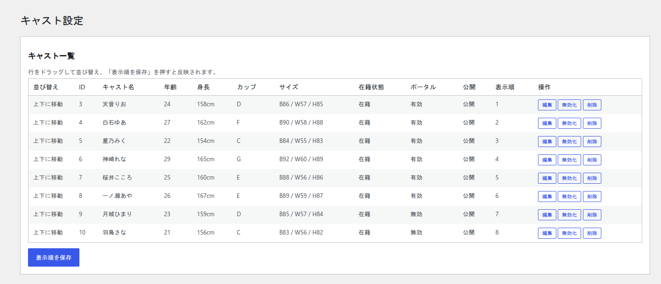Viewport: 661px width, 284px height.
Task: Click 上下に移動 handle for 羽鳥さな
Action: (x=48, y=233)
